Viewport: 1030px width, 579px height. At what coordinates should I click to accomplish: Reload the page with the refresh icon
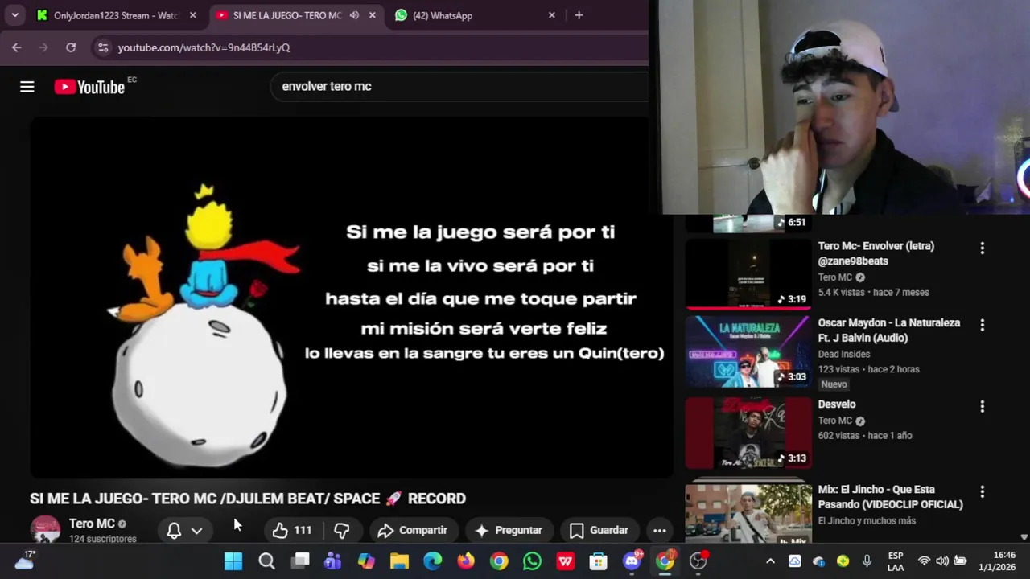pos(71,47)
